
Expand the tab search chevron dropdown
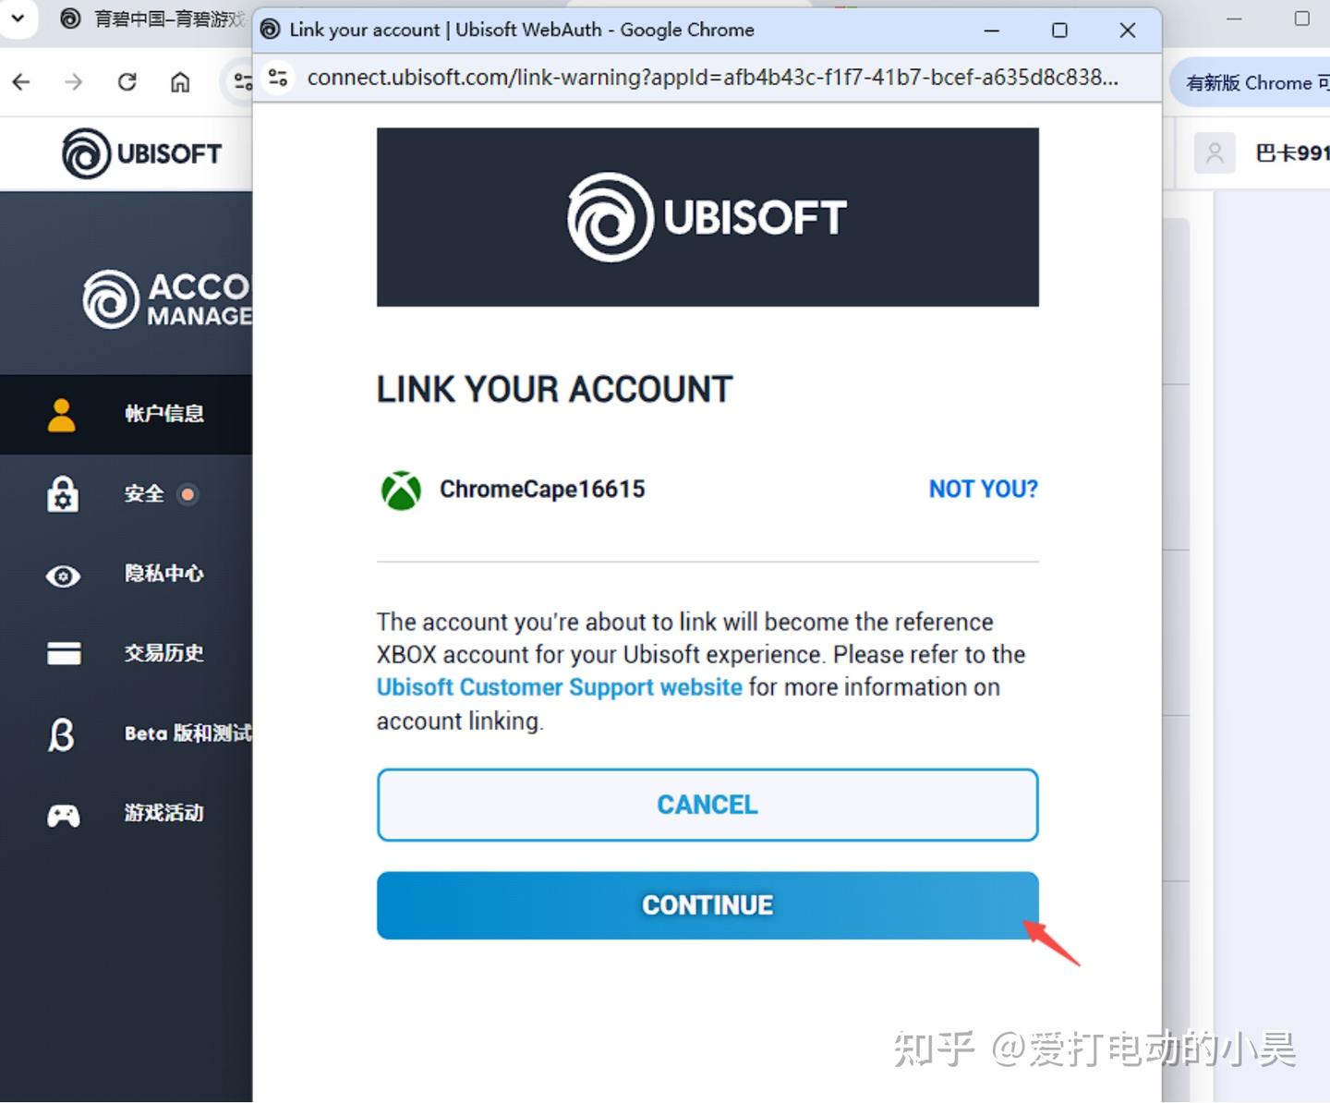tap(18, 18)
